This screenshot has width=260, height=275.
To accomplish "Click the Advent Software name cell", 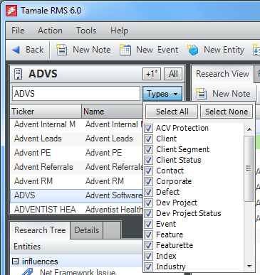I will [x=113, y=195].
